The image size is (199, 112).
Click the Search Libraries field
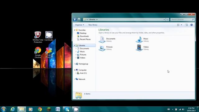[183, 19]
